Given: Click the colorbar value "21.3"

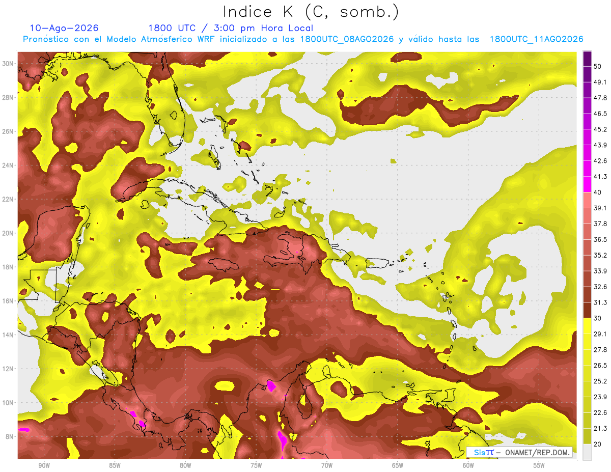Looking at the screenshot, I should (600, 429).
